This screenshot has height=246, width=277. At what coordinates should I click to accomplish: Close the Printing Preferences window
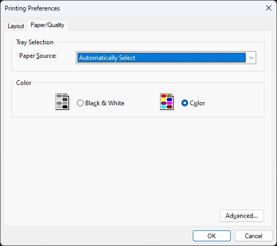[x=269, y=8]
